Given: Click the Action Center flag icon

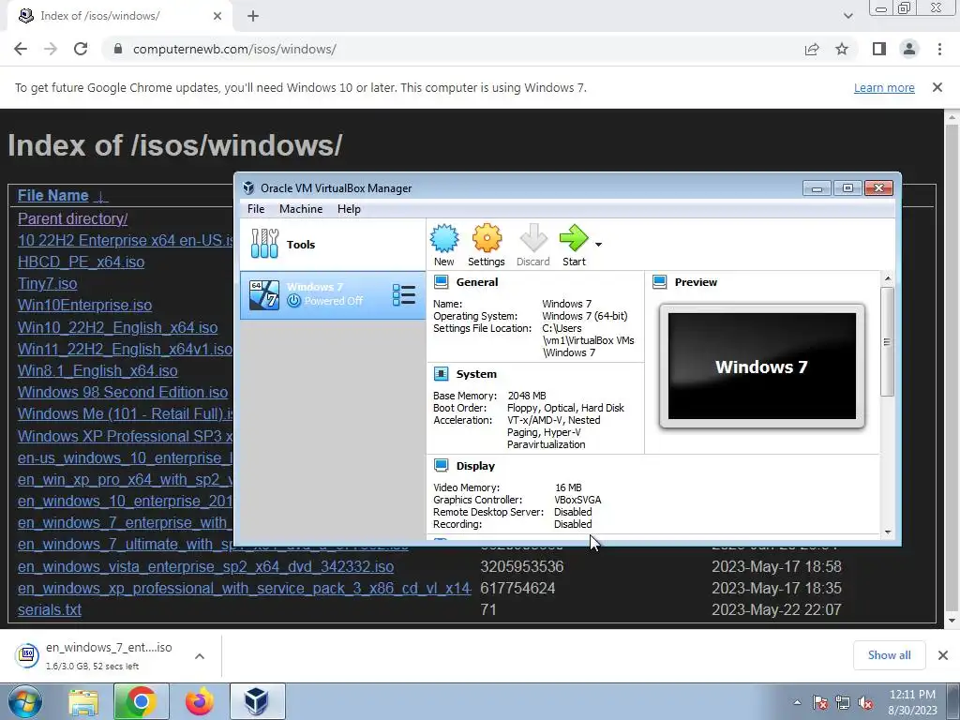Looking at the screenshot, I should [x=819, y=703].
